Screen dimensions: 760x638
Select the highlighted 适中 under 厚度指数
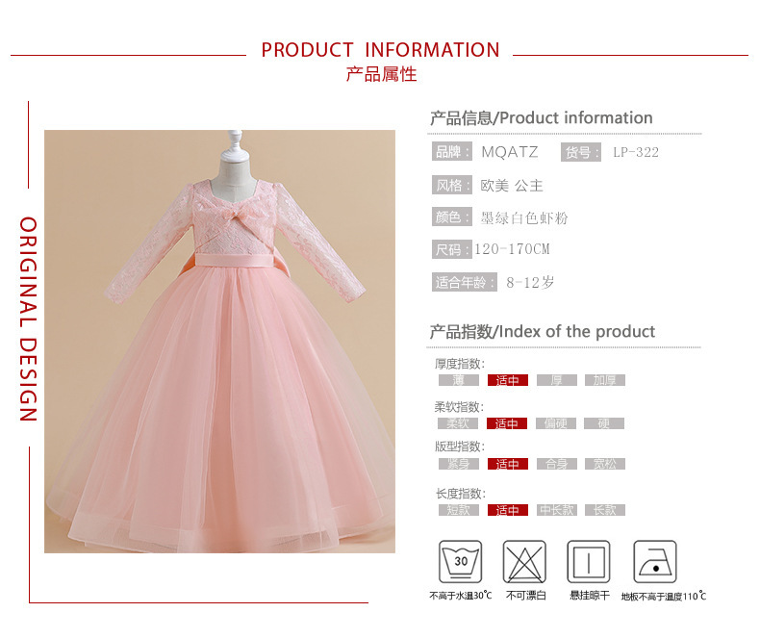508,380
